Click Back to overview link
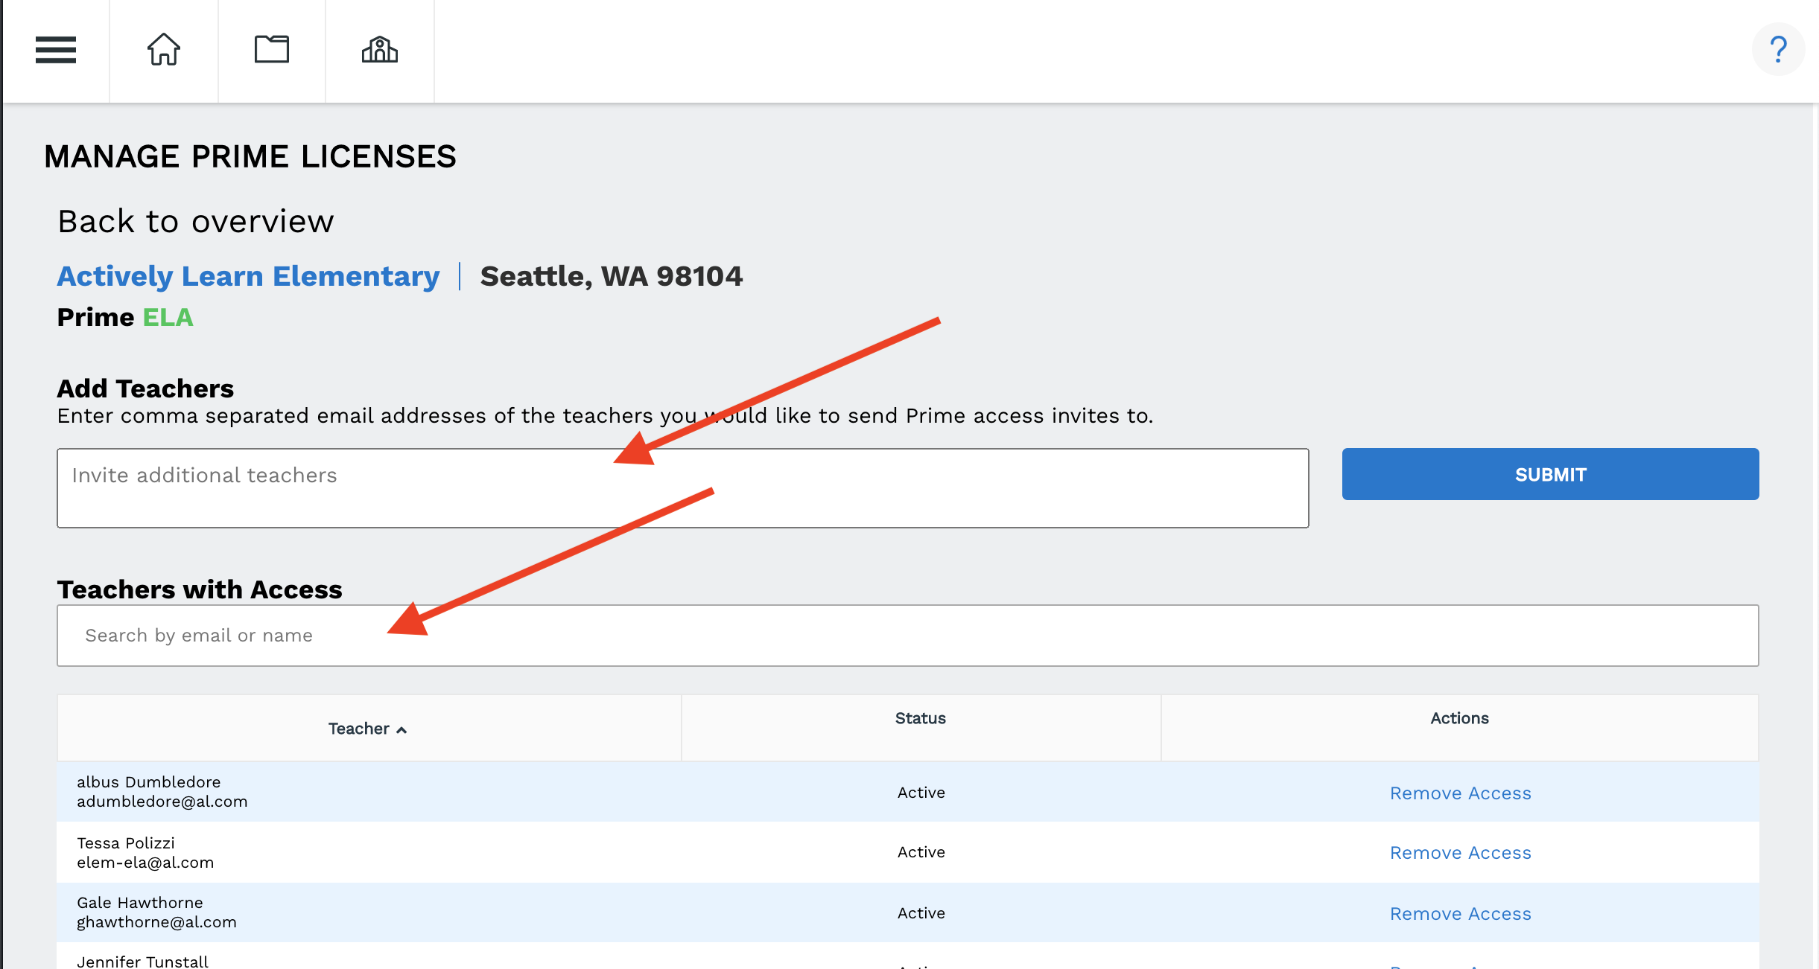Image resolution: width=1819 pixels, height=969 pixels. click(x=196, y=222)
